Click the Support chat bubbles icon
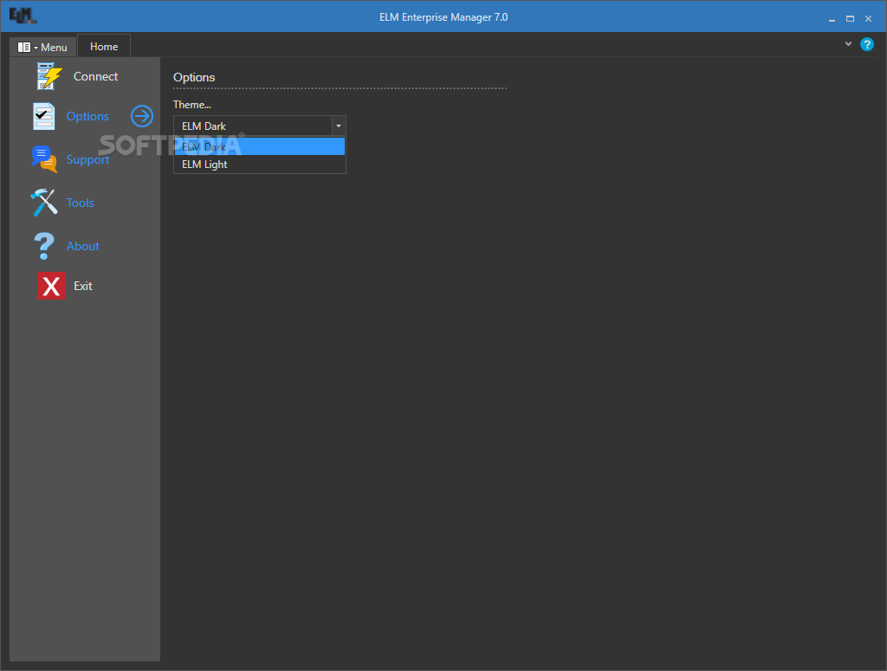This screenshot has height=671, width=887. pyautogui.click(x=44, y=159)
